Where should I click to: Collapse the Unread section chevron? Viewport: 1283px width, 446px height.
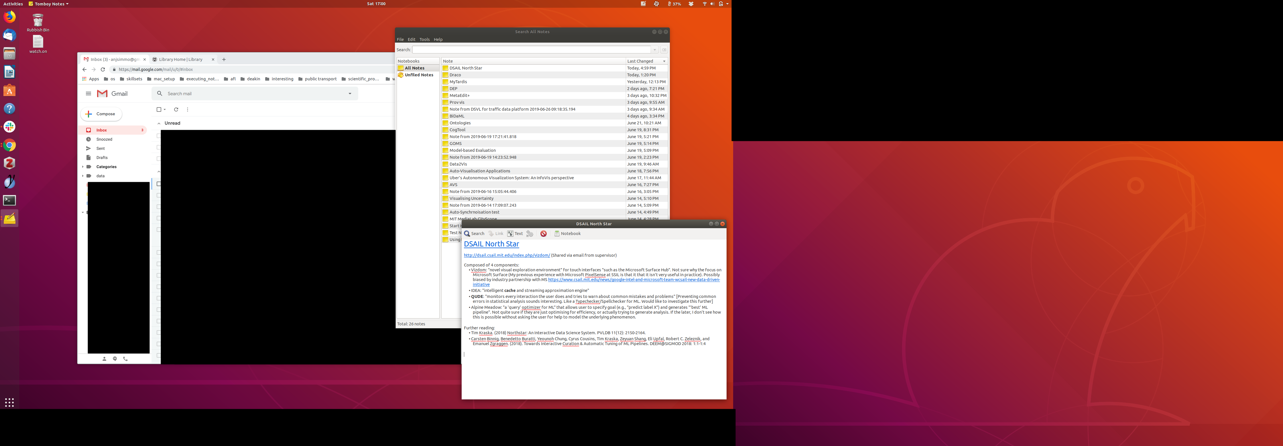159,123
